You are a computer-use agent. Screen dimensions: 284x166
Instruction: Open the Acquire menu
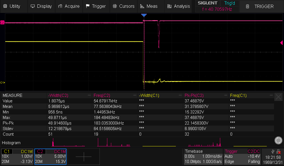[69, 6]
